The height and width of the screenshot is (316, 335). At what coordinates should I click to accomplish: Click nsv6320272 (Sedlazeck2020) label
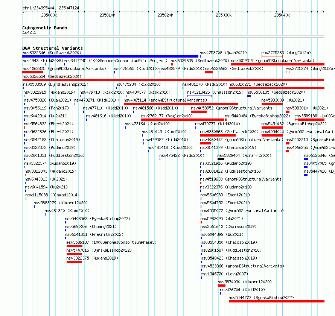coord(258,84)
